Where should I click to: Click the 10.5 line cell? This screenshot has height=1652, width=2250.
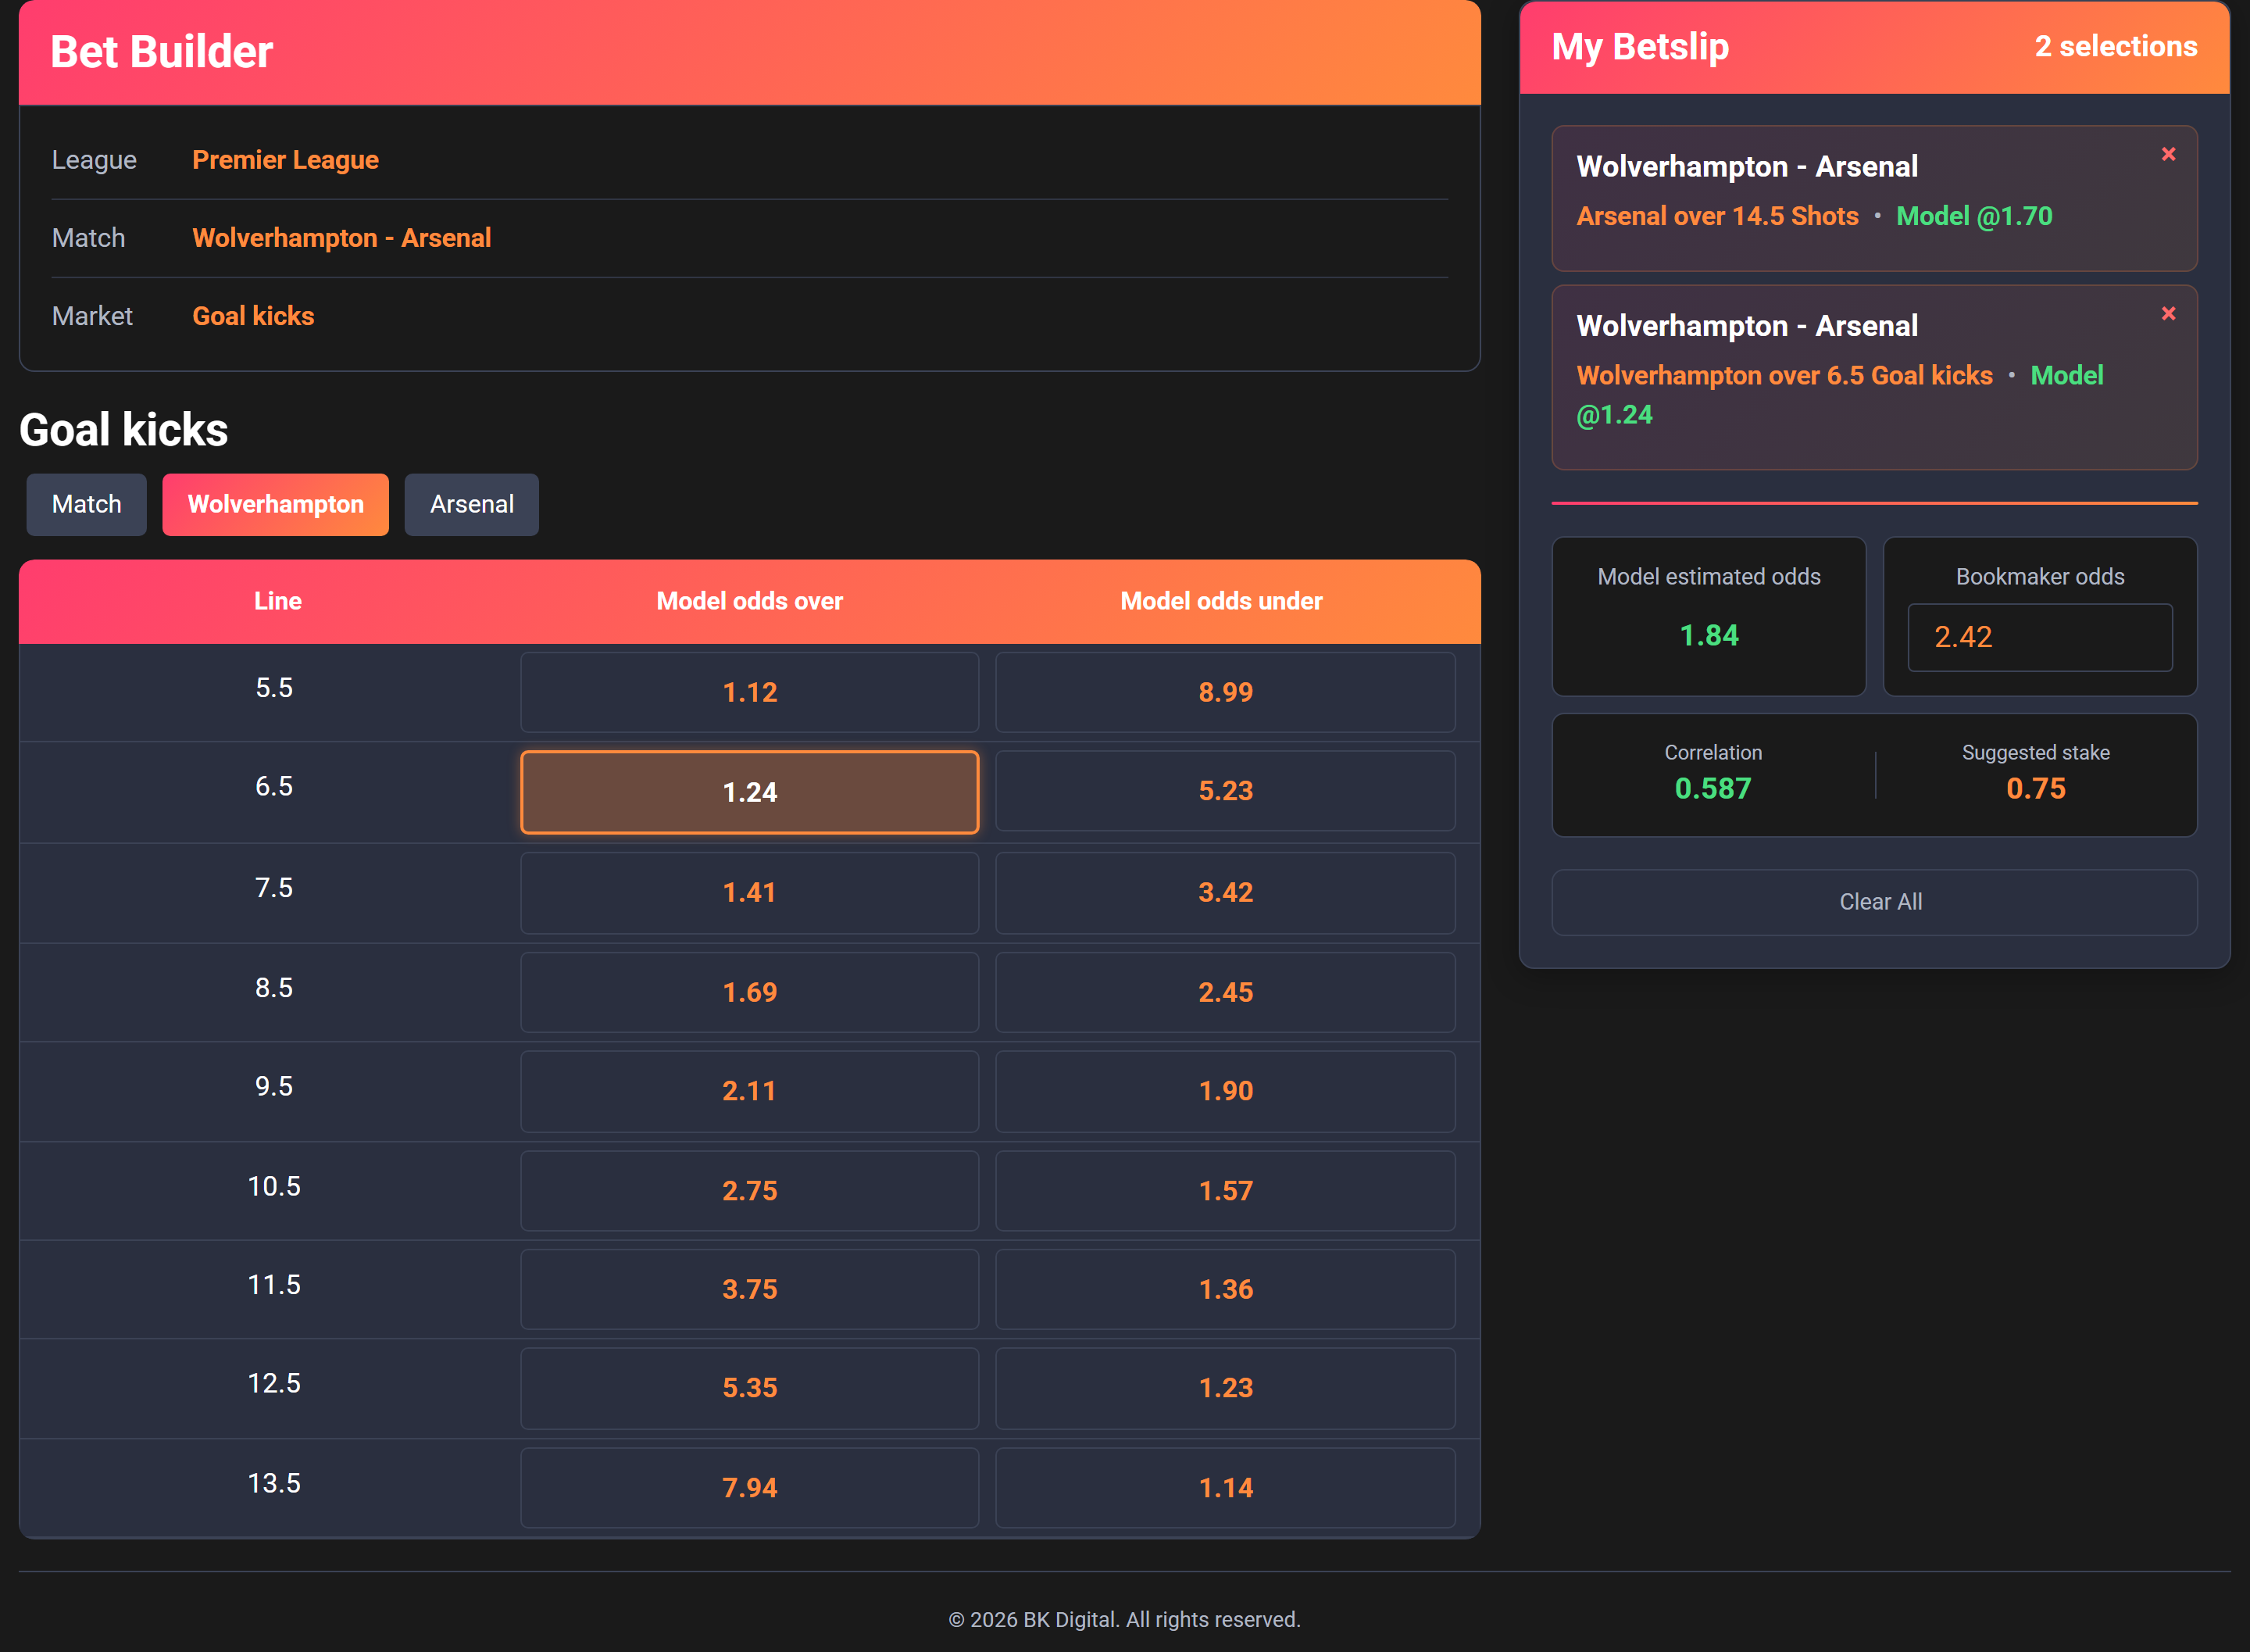click(274, 1186)
